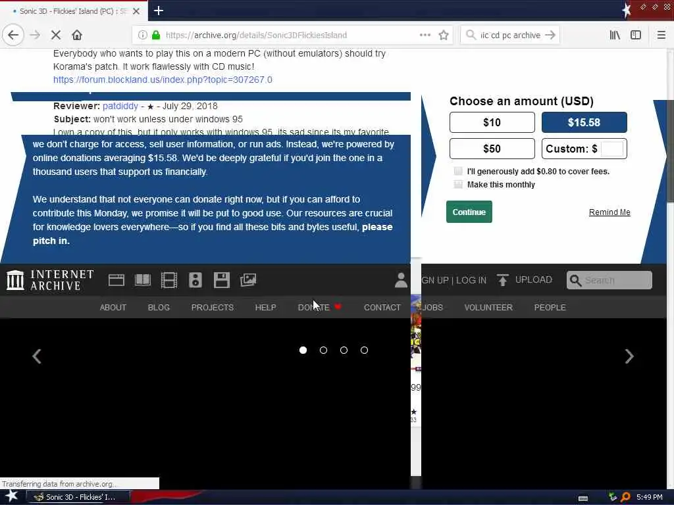Screen dimensions: 674x505
Task: Select the $50 donation amount
Action: [x=492, y=149]
